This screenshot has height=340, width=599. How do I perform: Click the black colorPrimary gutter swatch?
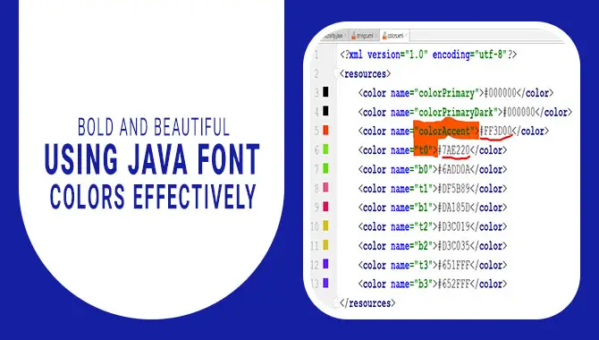[325, 92]
